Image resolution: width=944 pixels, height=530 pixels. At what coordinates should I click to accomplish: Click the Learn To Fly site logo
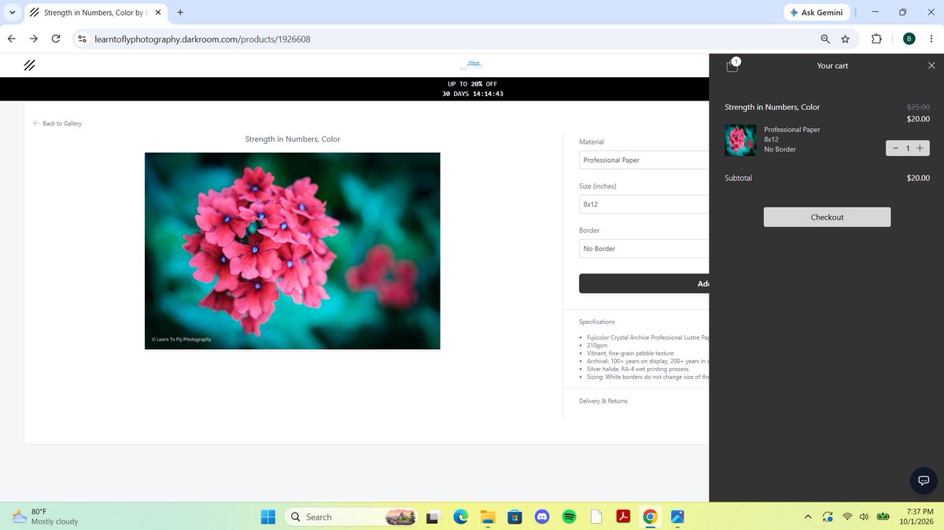pyautogui.click(x=472, y=65)
